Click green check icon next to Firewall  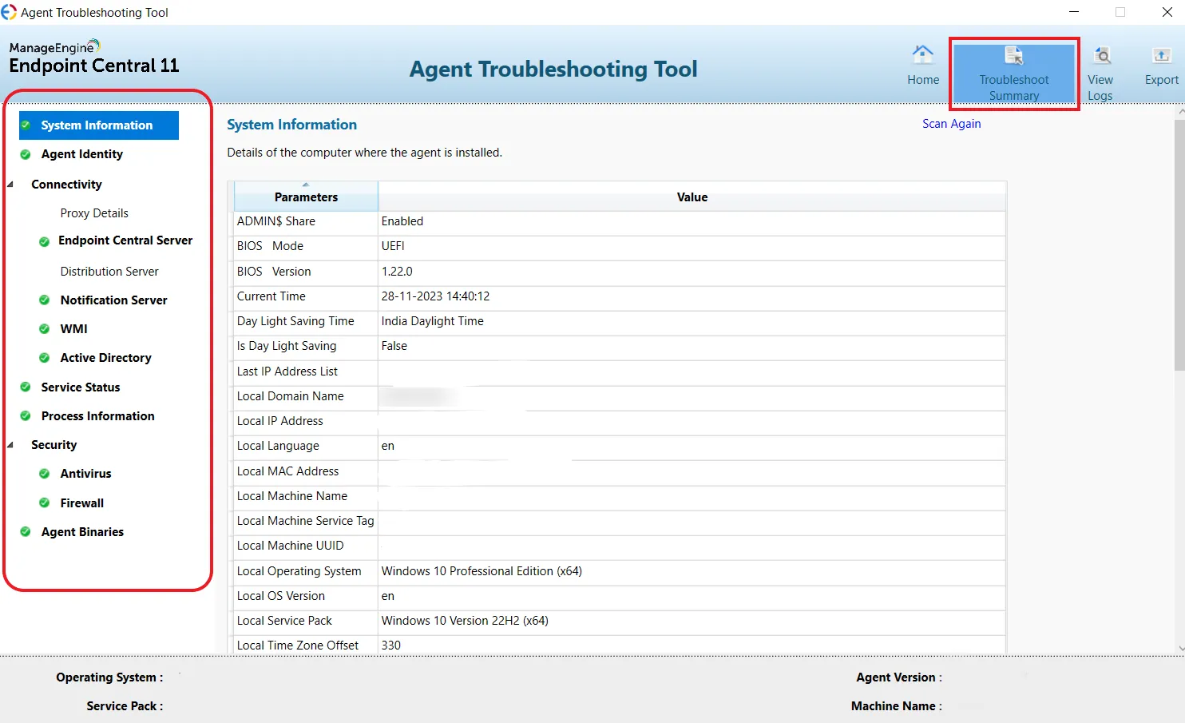tap(45, 503)
